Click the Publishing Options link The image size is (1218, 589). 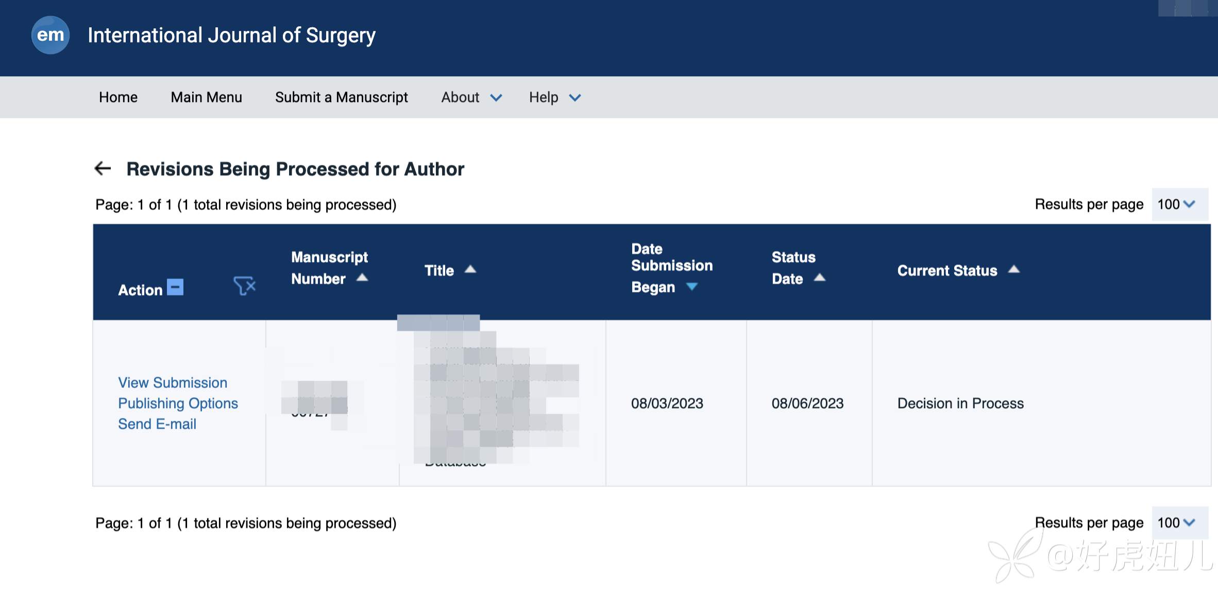coord(178,403)
